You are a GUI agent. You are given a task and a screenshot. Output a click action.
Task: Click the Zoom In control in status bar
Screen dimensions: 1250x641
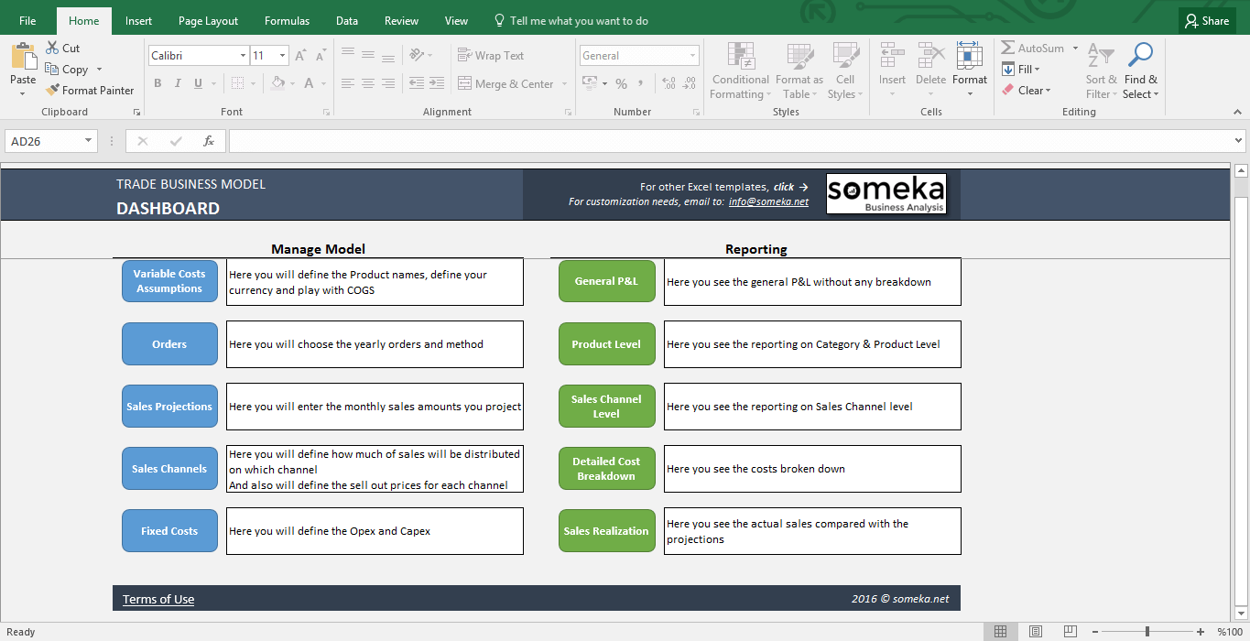pyautogui.click(x=1200, y=631)
